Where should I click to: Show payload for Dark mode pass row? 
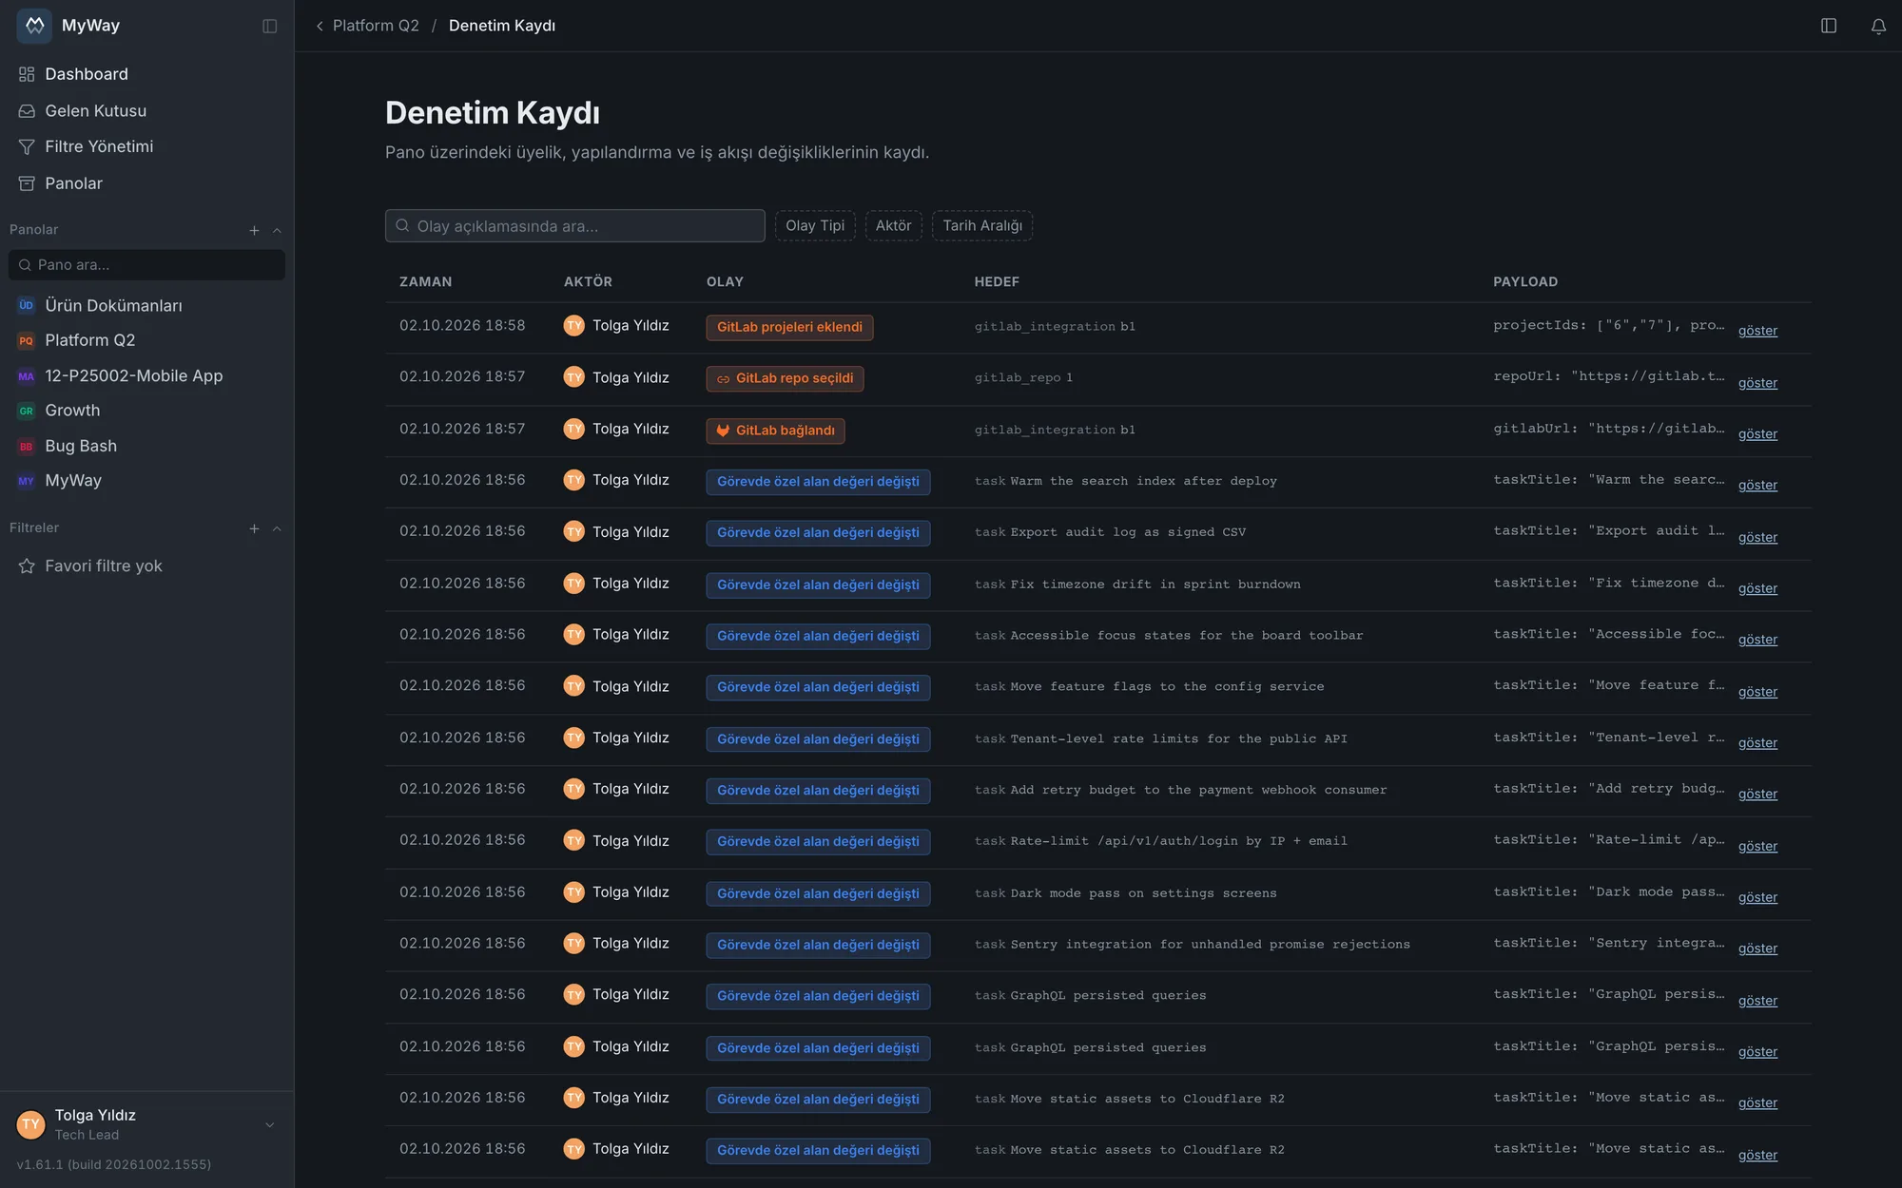pyautogui.click(x=1757, y=897)
